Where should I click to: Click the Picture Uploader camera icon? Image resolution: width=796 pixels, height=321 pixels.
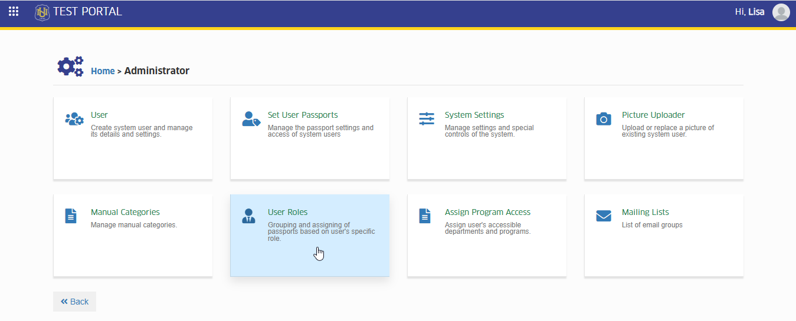[x=604, y=119]
